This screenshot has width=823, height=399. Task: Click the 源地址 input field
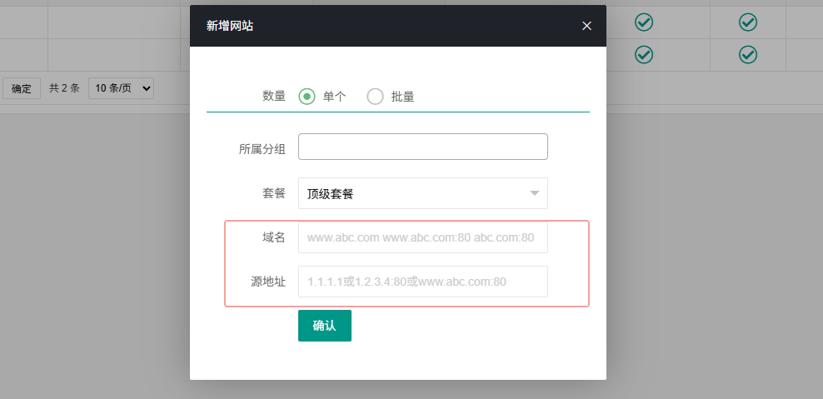423,282
